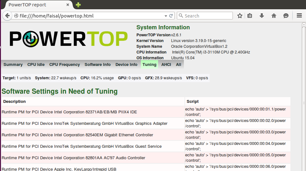This screenshot has height=171, width=306.
Task: Click the CPU information i3-3110M value
Action: [x=211, y=52]
